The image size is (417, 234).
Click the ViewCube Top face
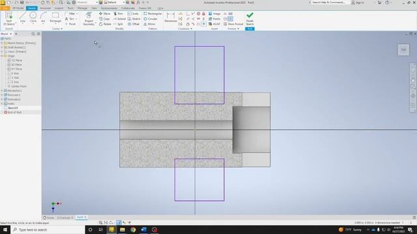click(403, 50)
